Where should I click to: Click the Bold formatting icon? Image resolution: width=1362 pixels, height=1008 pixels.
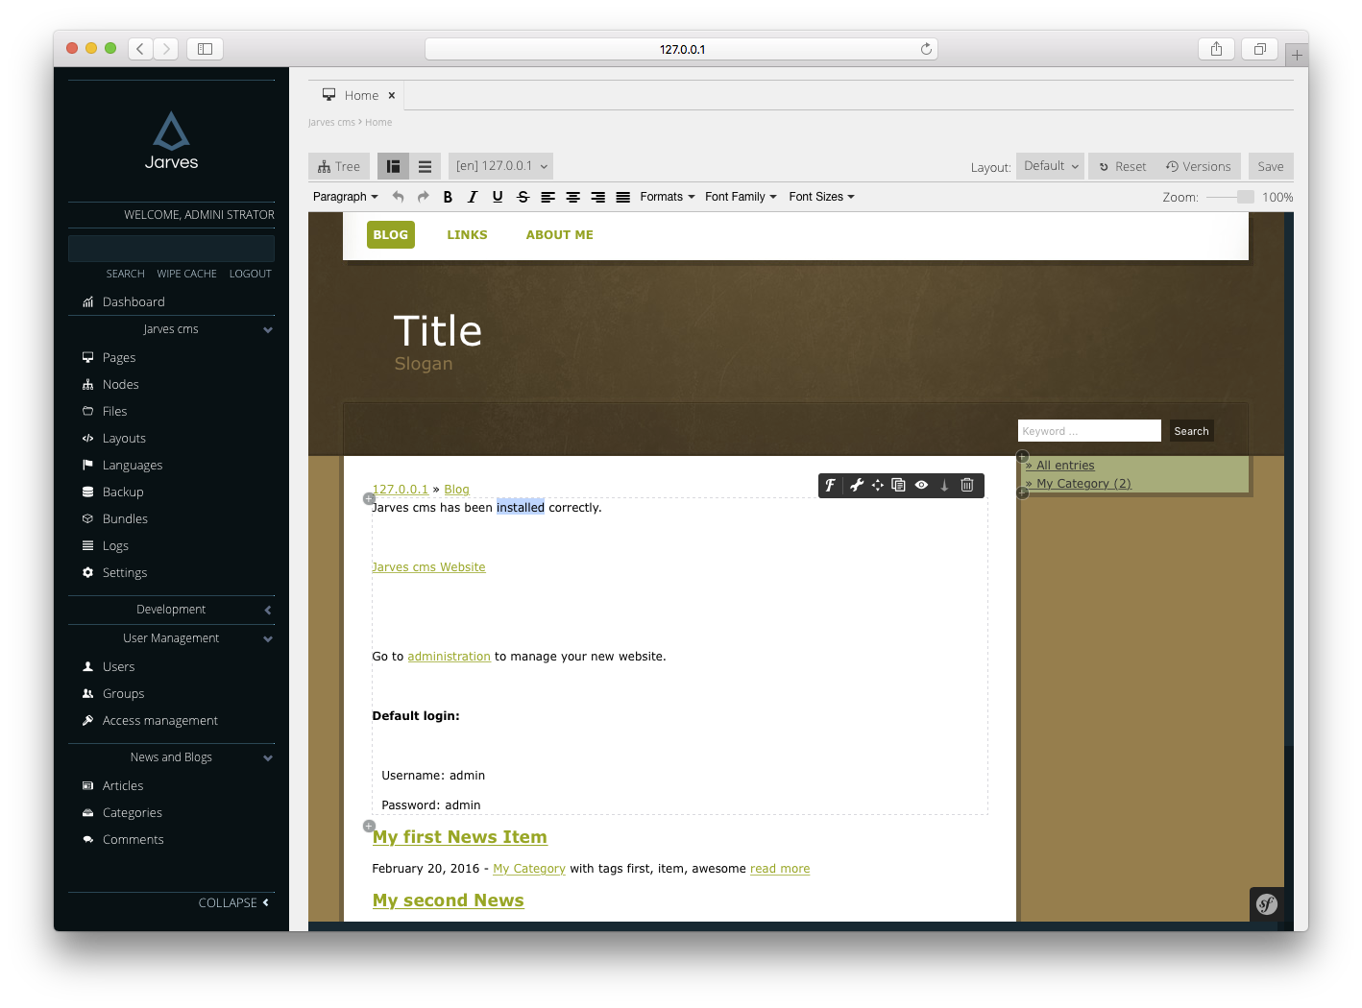pyautogui.click(x=448, y=197)
